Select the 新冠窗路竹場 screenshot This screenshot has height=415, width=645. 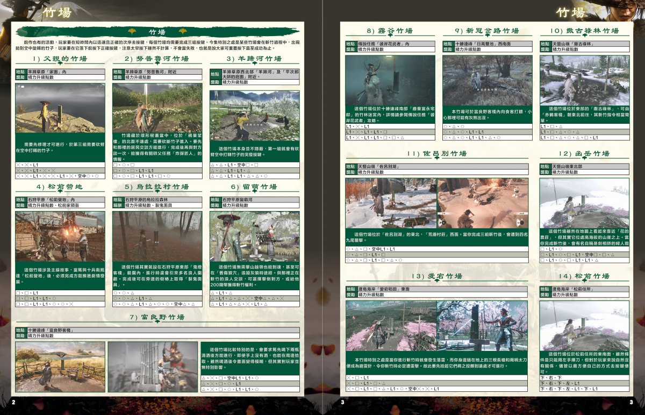point(487,80)
